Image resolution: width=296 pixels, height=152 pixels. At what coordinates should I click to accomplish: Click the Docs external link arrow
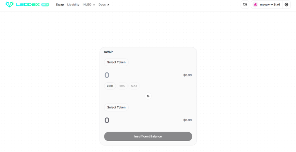[x=108, y=5]
